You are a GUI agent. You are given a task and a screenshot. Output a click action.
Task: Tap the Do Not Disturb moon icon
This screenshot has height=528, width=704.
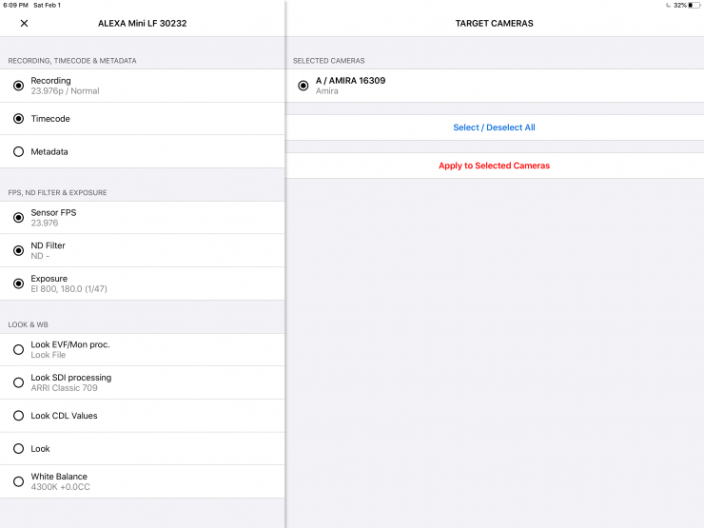coord(668,5)
